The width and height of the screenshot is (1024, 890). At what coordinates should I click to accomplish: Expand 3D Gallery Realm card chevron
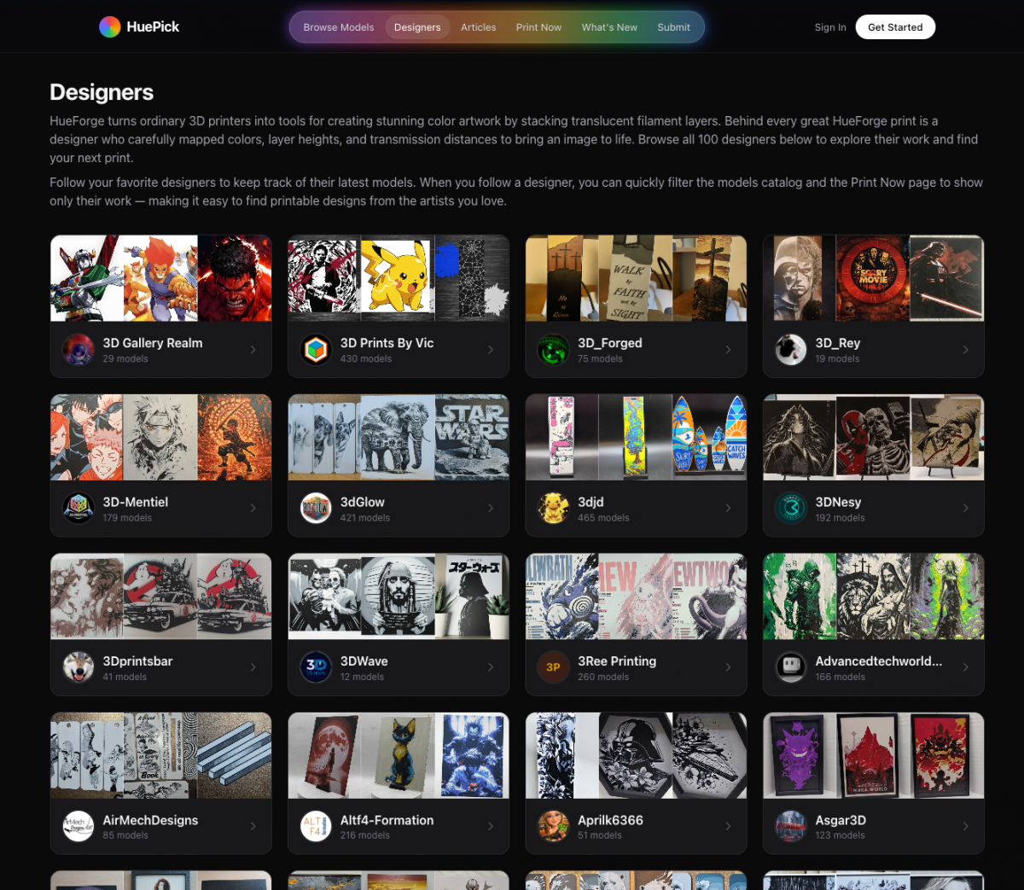pos(253,350)
